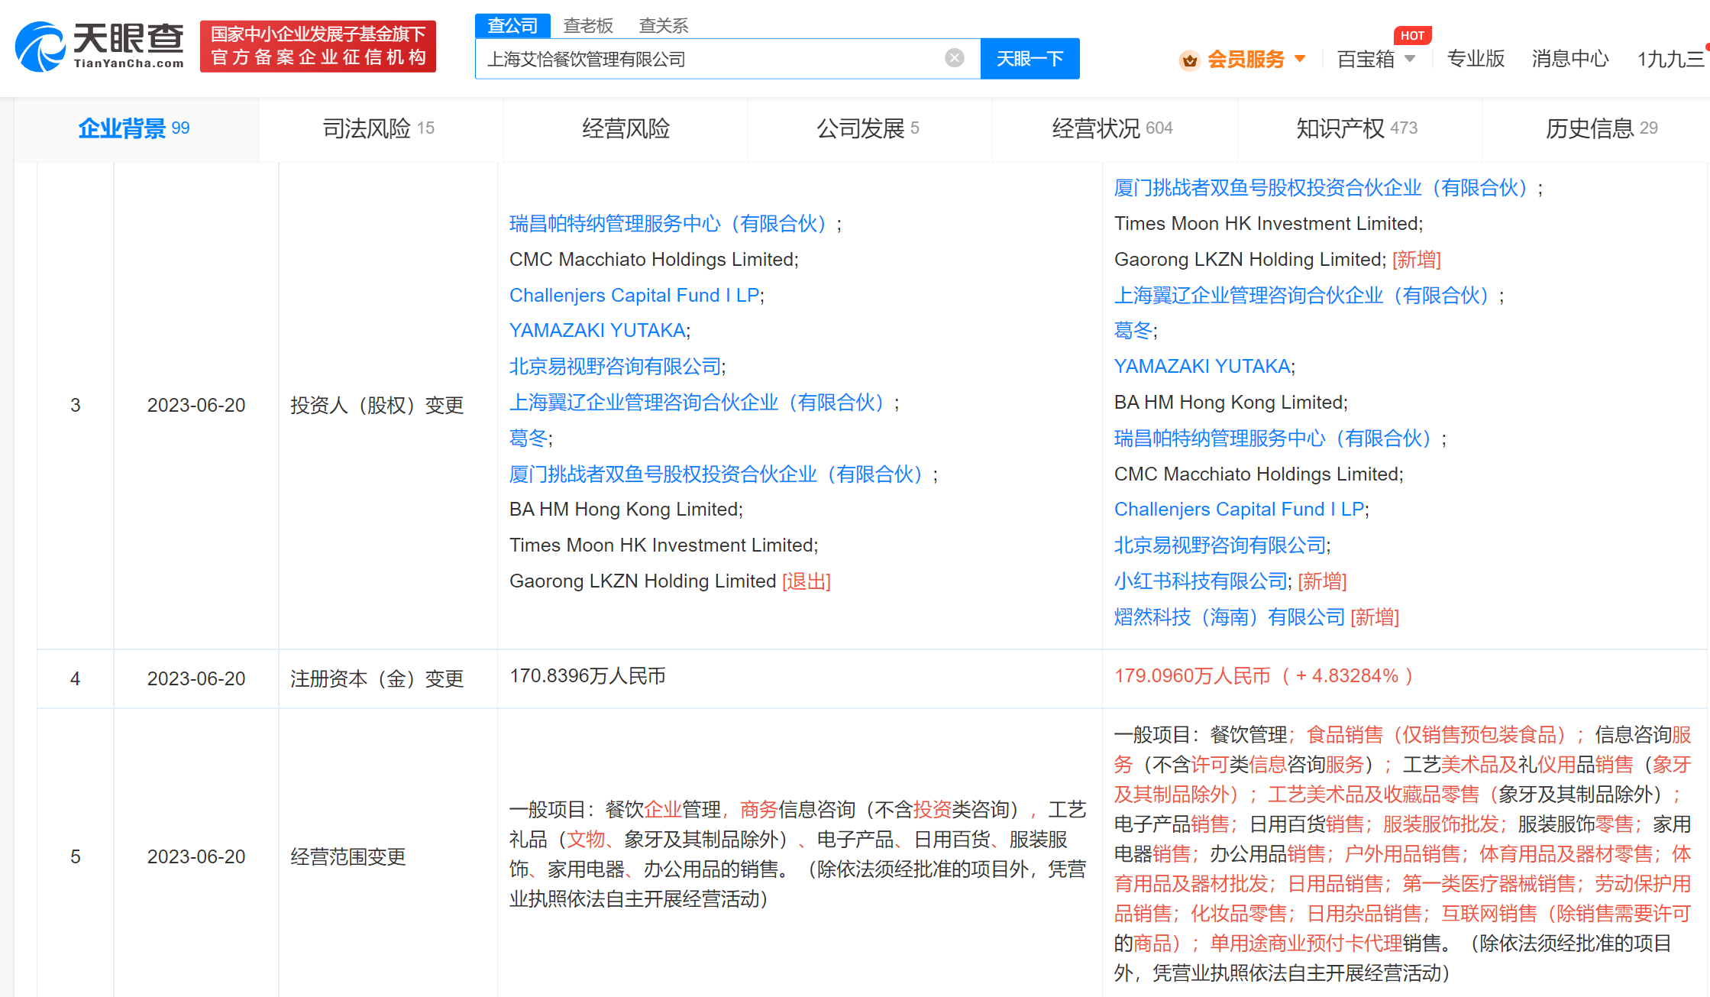The width and height of the screenshot is (1710, 997).
Task: Open 小红书科技有限公司 link
Action: tap(1201, 581)
